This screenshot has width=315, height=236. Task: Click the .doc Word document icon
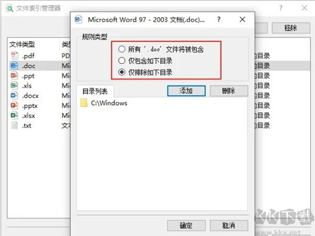(x=15, y=66)
